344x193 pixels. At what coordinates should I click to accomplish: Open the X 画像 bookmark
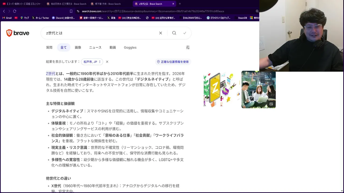click(111, 18)
